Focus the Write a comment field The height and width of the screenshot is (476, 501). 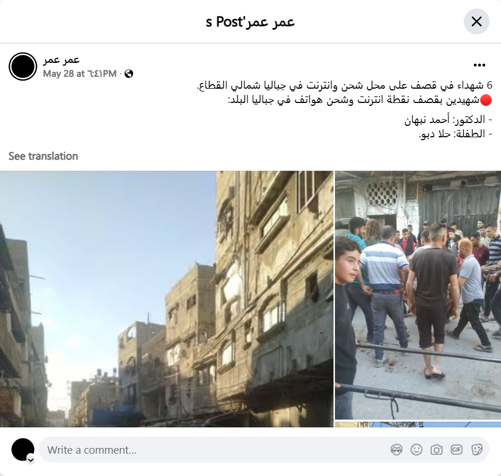pos(264,450)
